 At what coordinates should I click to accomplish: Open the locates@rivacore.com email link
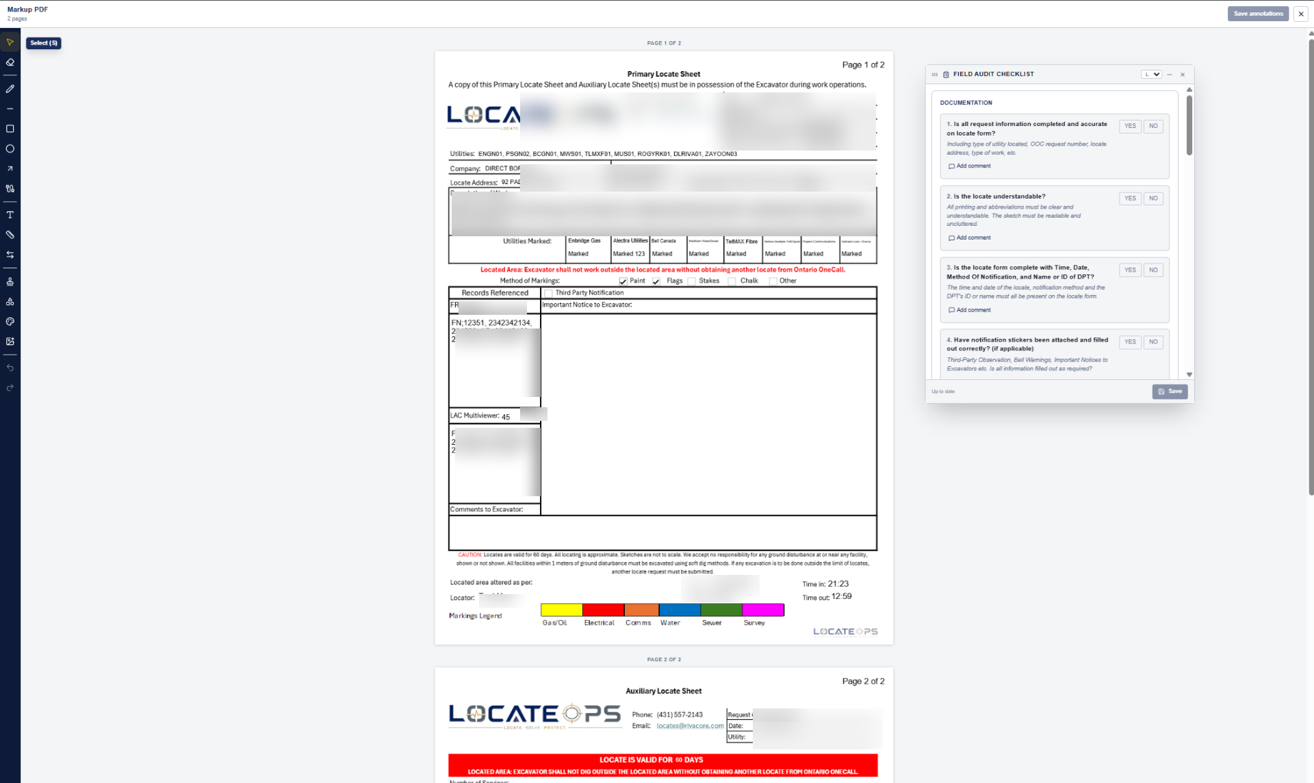690,726
